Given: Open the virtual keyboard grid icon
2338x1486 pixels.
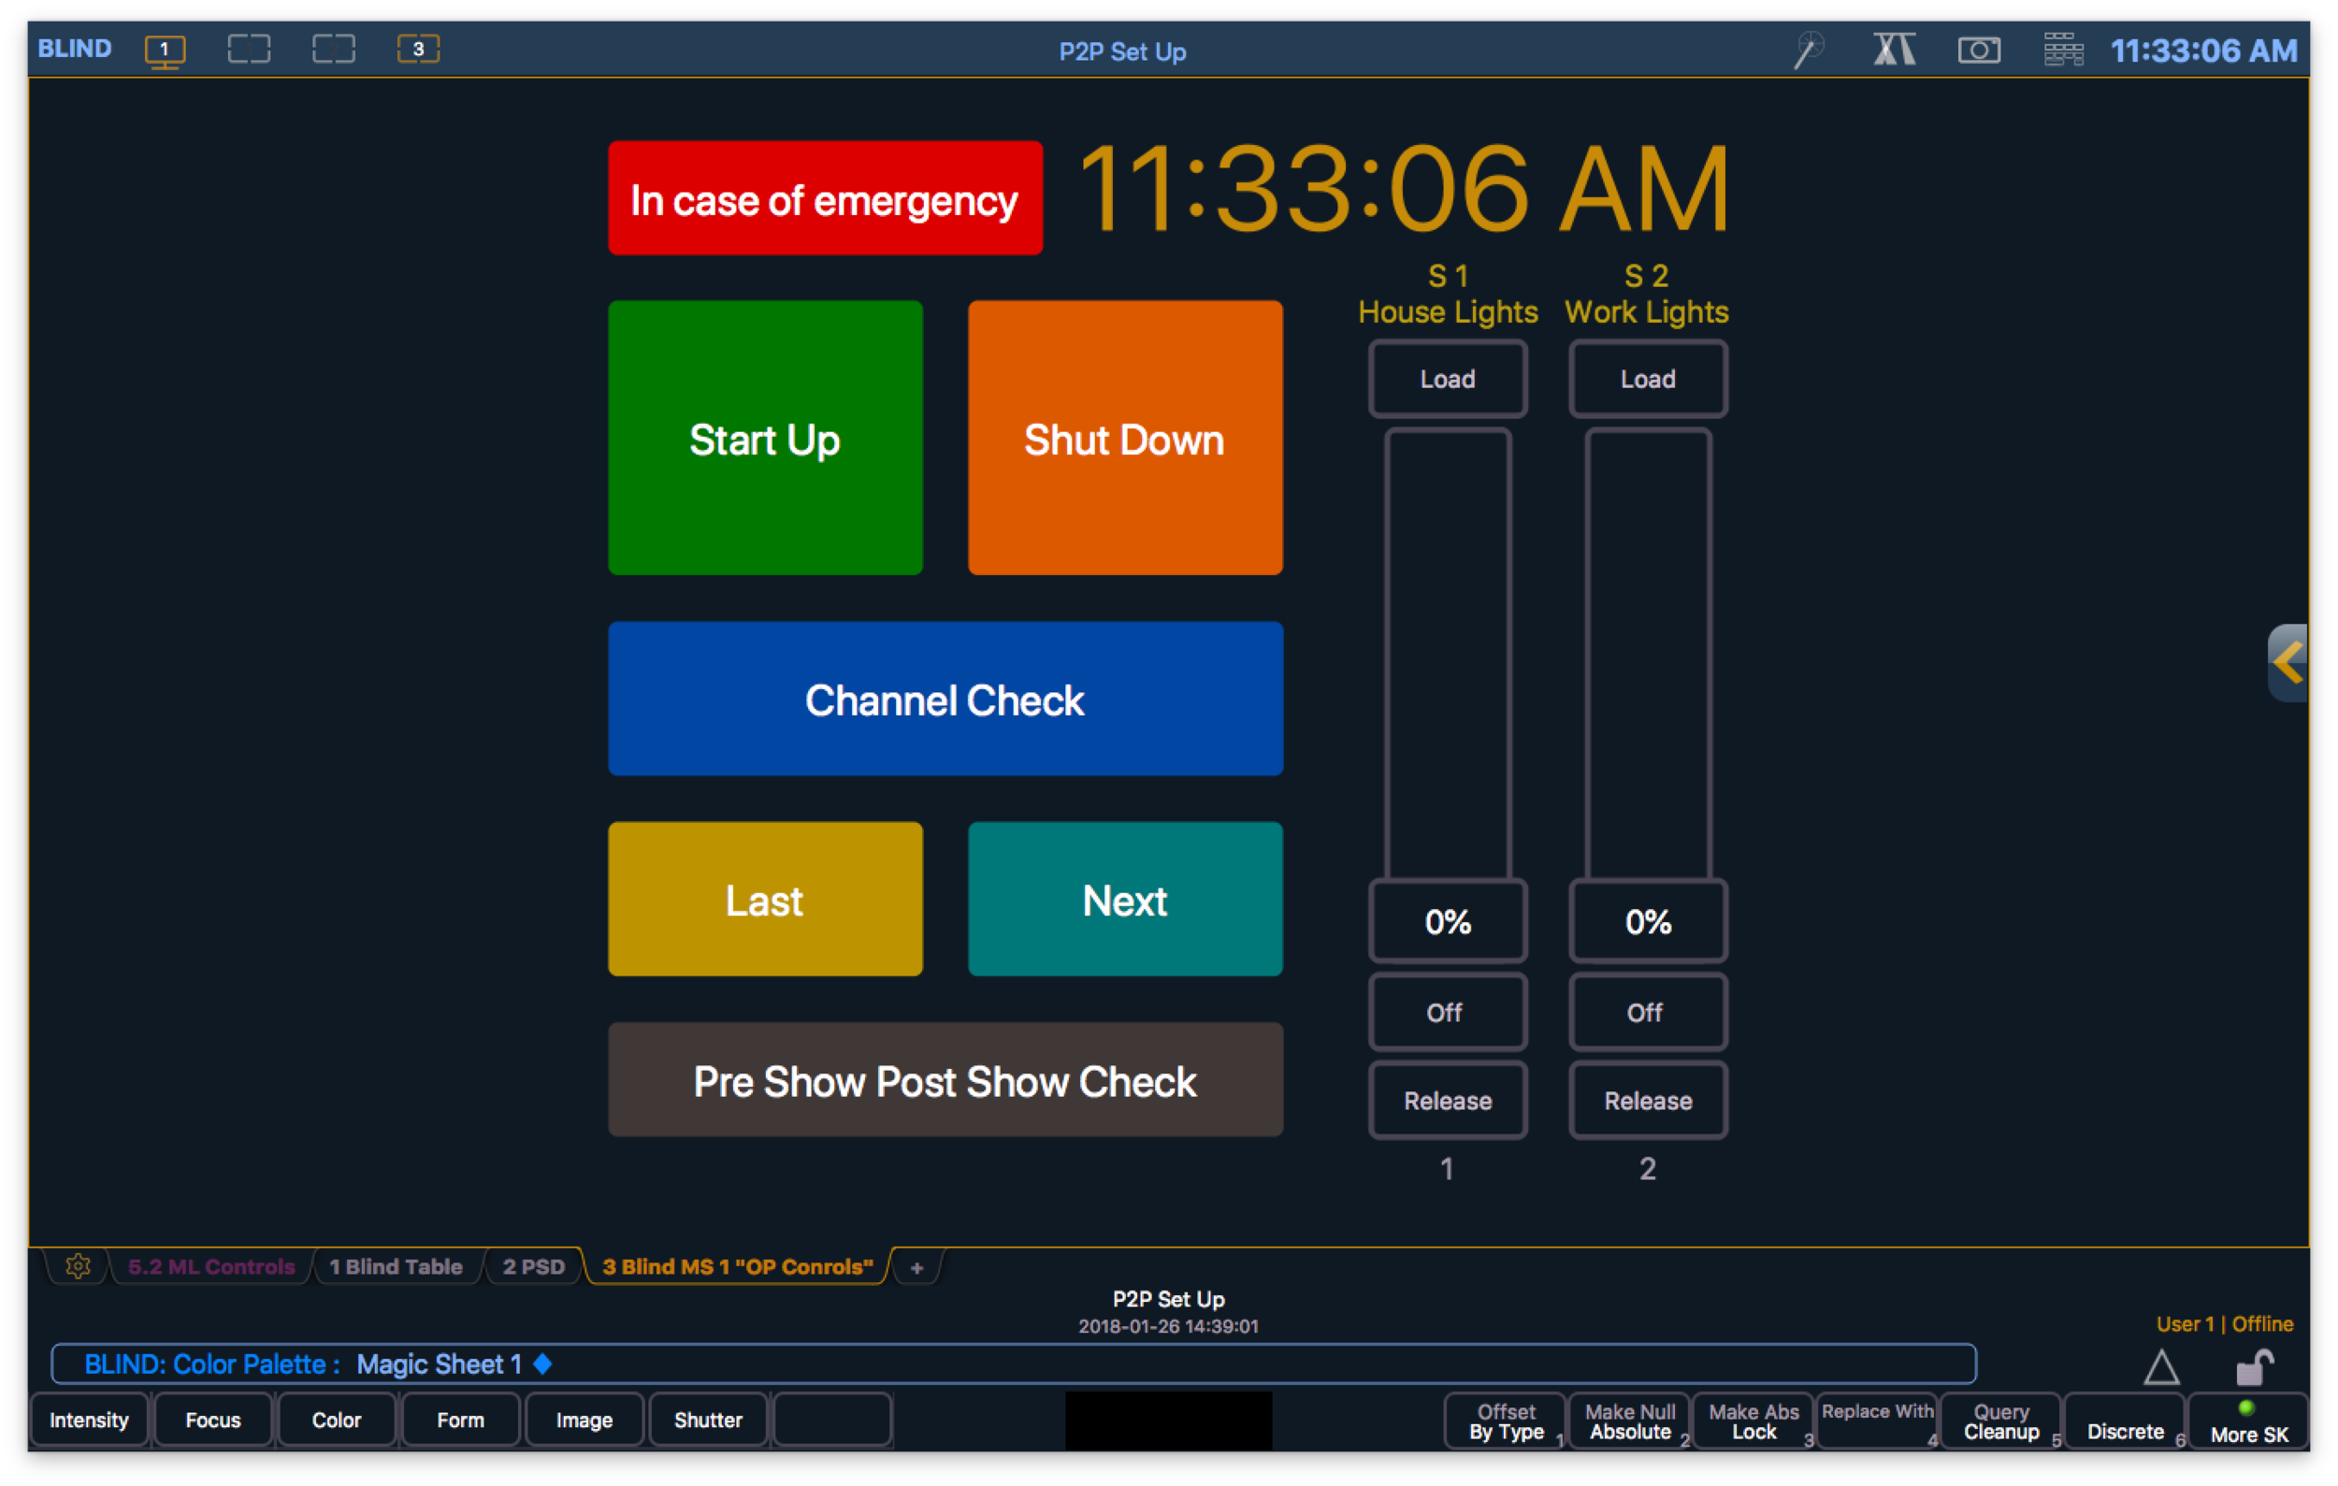Looking at the screenshot, I should click(x=2062, y=50).
